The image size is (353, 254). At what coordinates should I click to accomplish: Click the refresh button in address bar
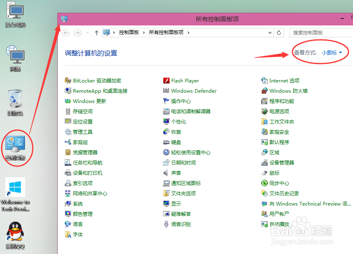(x=280, y=32)
